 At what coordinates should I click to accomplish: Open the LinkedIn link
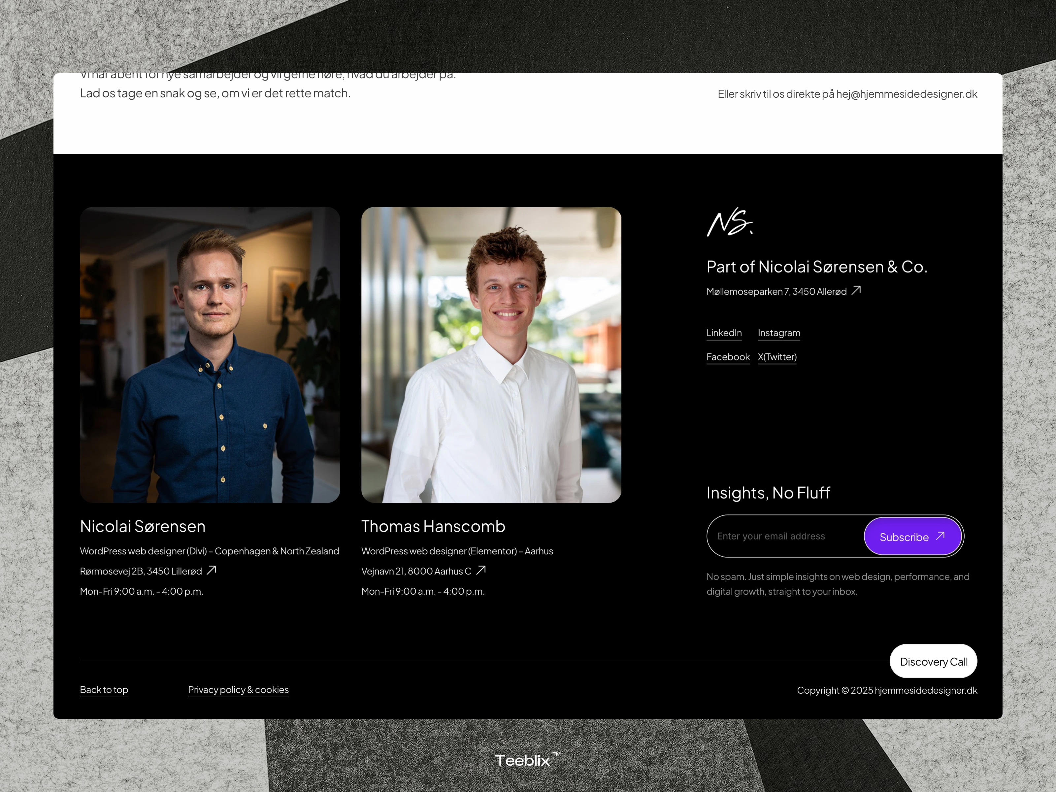click(x=724, y=333)
